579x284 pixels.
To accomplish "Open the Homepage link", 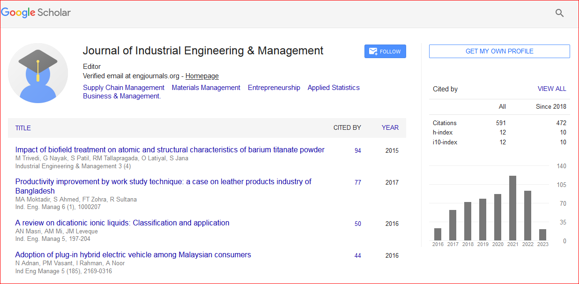I will pyautogui.click(x=202, y=76).
